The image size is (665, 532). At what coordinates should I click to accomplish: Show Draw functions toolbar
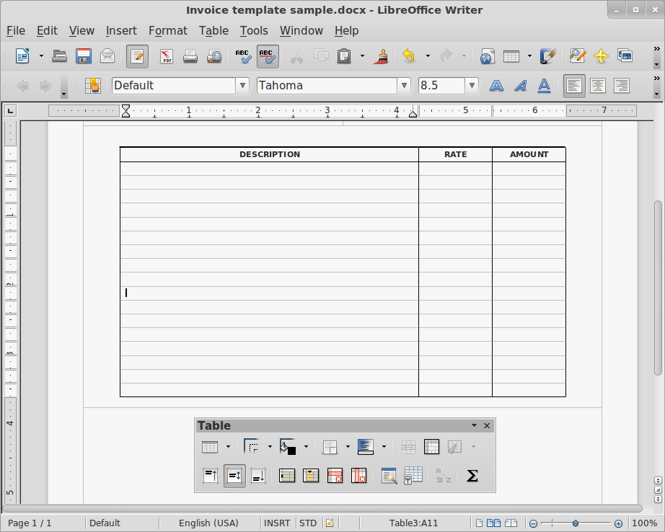tap(547, 56)
